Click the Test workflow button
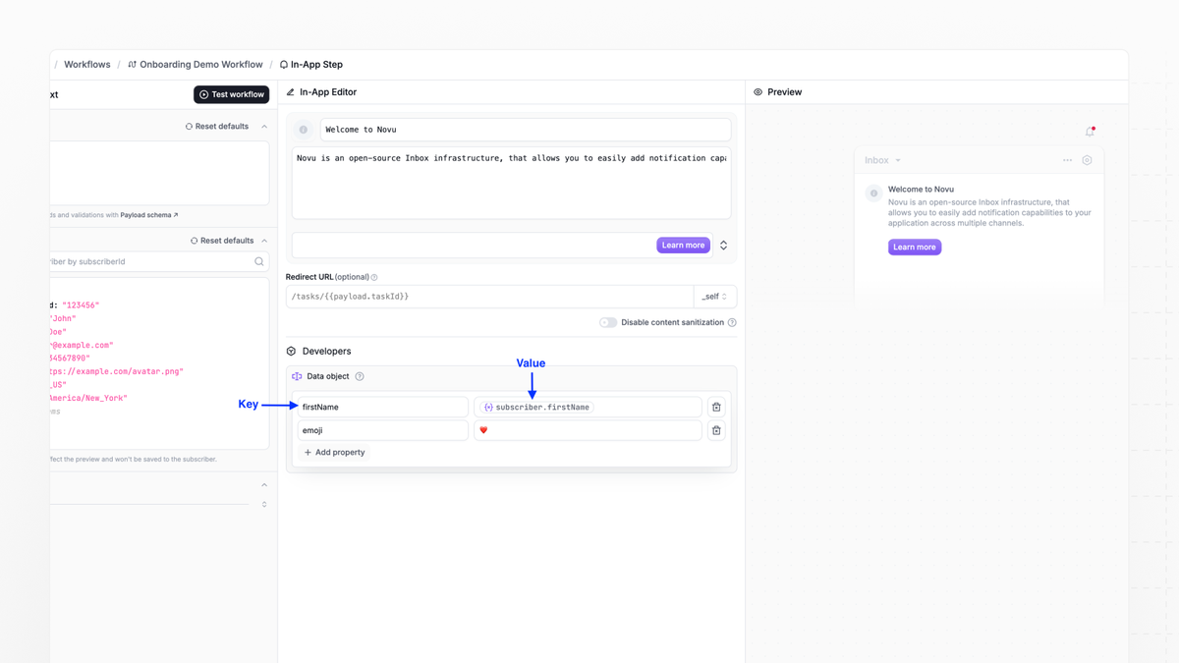The height and width of the screenshot is (663, 1179). [x=231, y=94]
